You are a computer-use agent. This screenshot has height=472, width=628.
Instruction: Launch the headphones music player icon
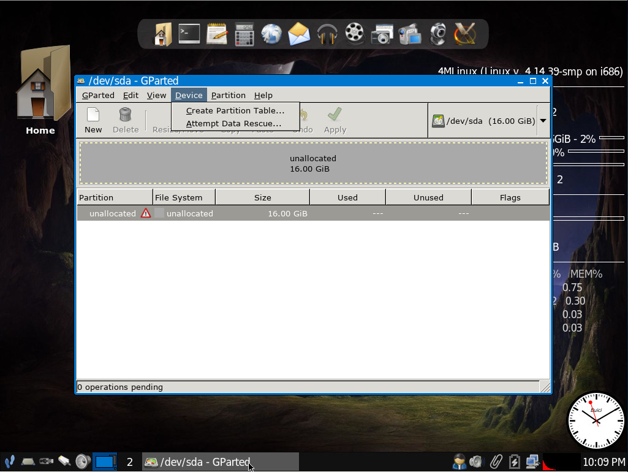click(327, 34)
